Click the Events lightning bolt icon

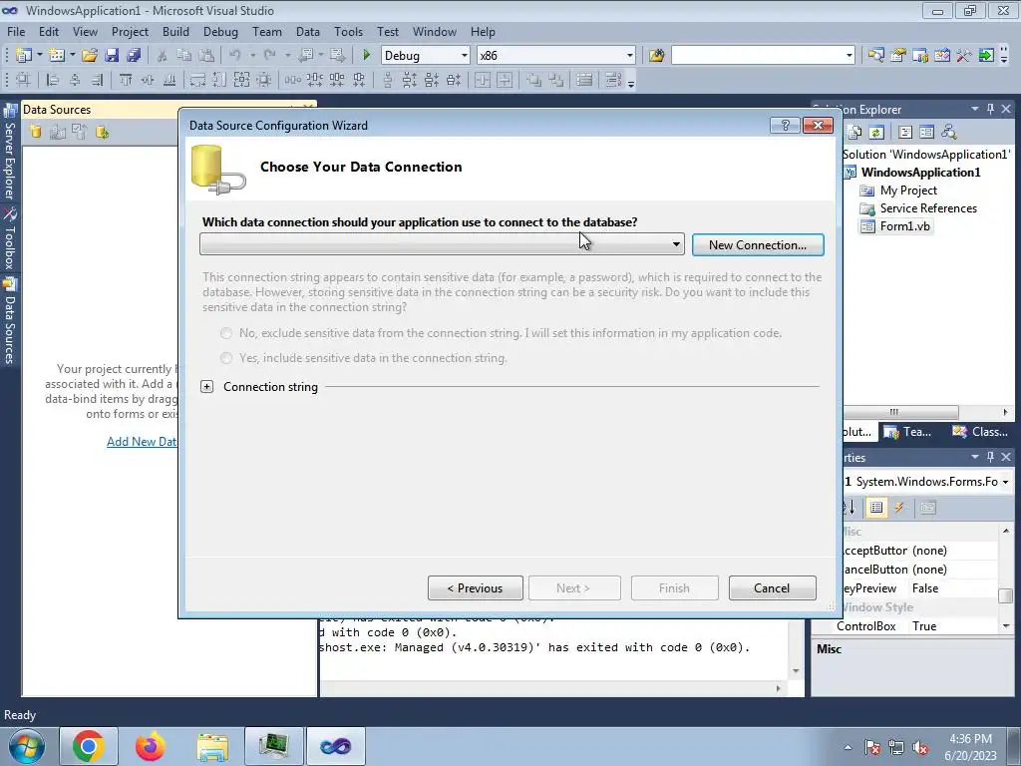point(899,508)
